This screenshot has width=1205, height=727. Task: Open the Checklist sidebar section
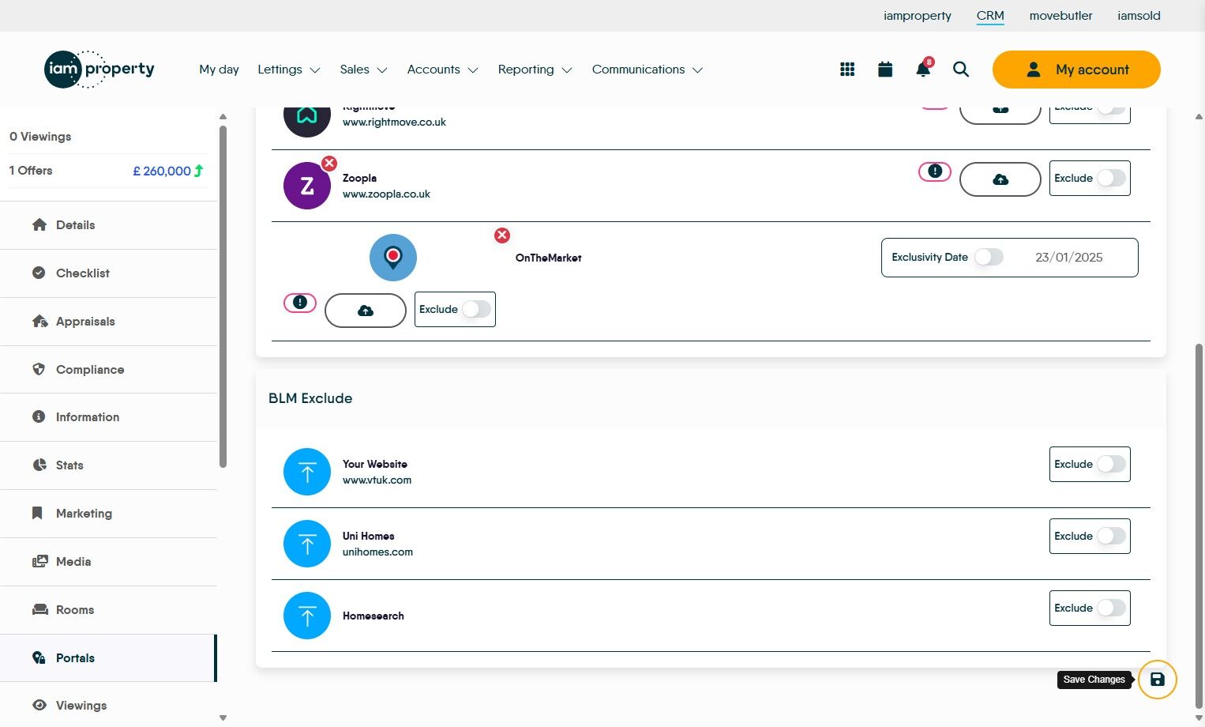point(109,273)
